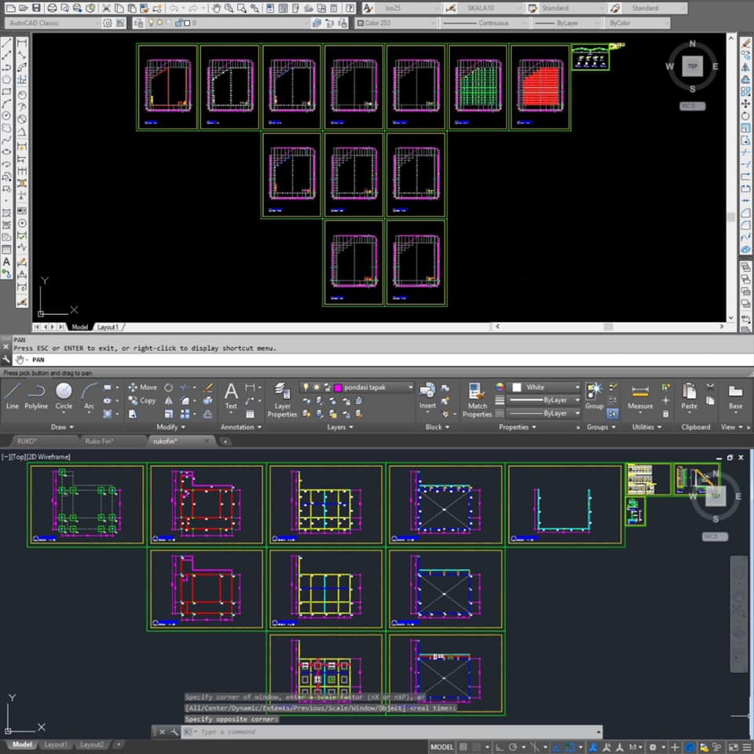Activate the Match Properties tool
Screen dimensions: 754x754
pyautogui.click(x=477, y=400)
